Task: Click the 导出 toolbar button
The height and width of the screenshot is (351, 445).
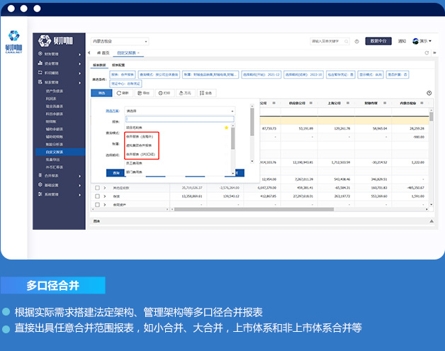Action: [x=144, y=93]
